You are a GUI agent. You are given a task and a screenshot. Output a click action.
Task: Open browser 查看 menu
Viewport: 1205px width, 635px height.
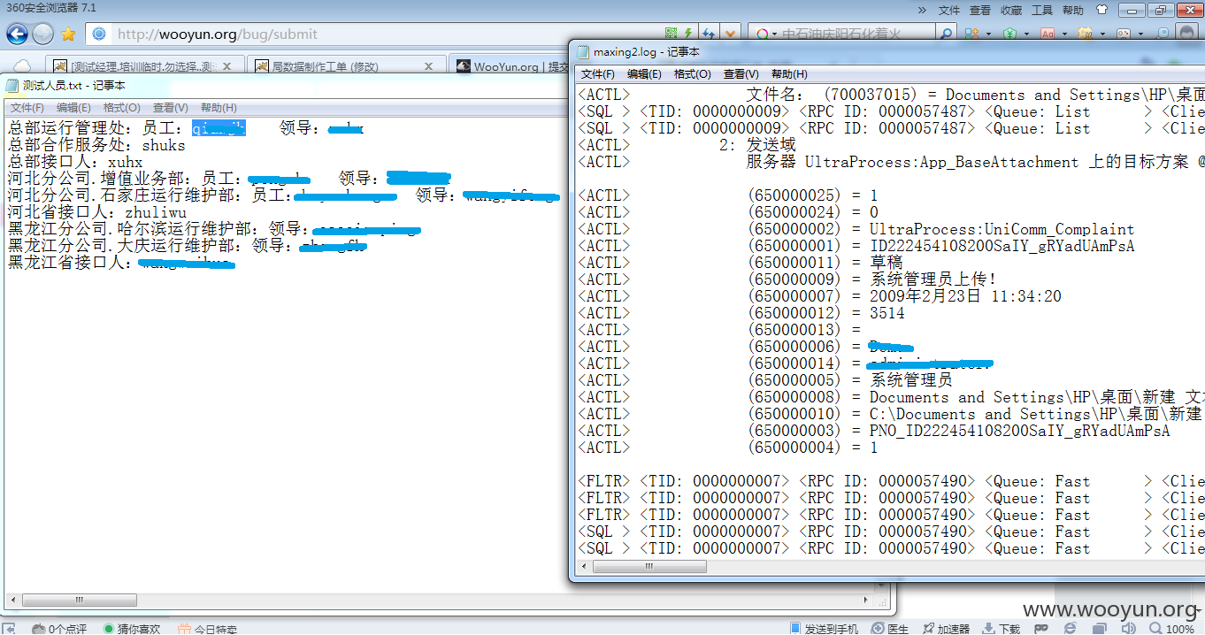(x=980, y=11)
